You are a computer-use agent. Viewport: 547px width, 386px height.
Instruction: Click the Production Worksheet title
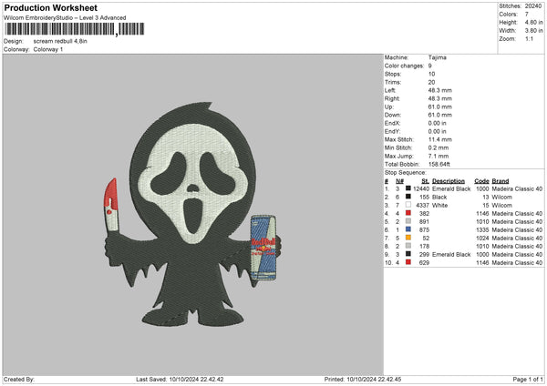click(x=50, y=7)
